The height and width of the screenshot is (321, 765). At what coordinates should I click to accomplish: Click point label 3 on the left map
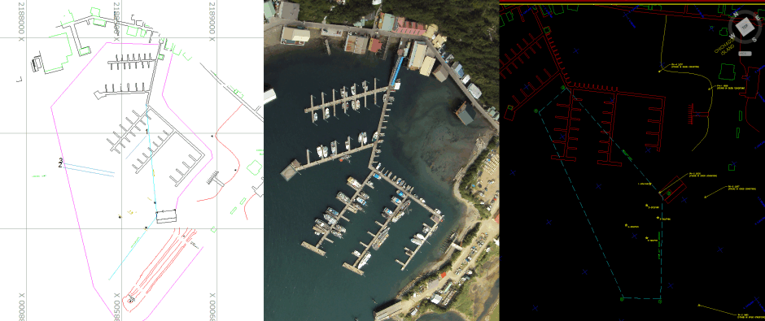tap(60, 160)
